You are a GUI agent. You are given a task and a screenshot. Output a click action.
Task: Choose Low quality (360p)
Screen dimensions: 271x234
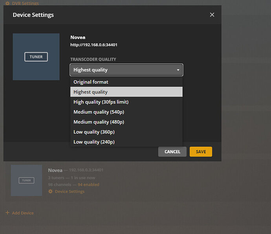coord(126,132)
